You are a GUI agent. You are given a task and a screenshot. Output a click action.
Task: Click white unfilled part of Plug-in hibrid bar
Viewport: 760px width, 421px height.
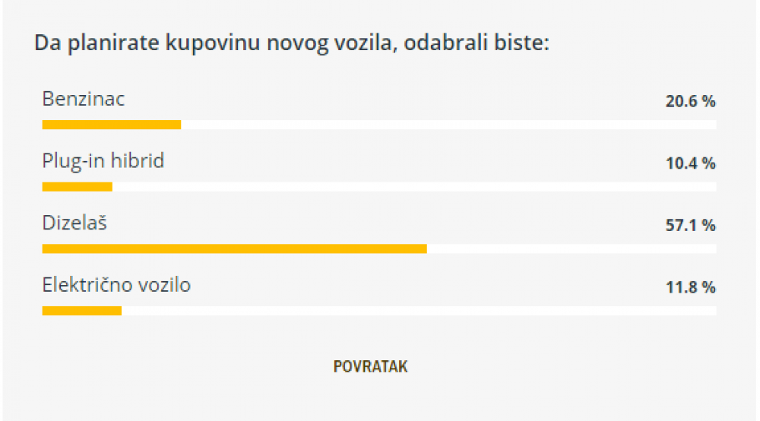click(x=414, y=187)
